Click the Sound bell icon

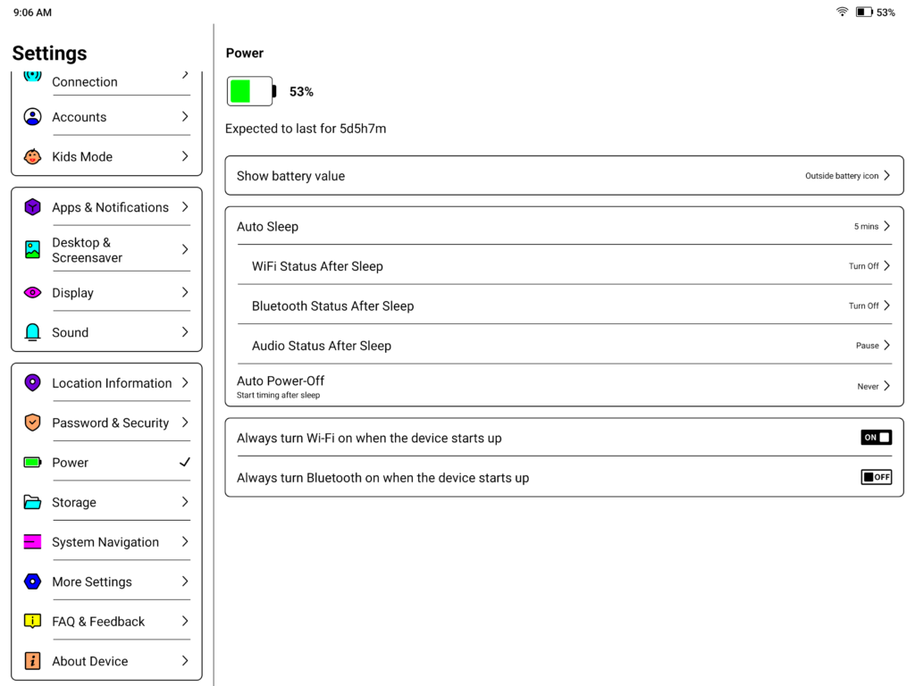(x=32, y=332)
